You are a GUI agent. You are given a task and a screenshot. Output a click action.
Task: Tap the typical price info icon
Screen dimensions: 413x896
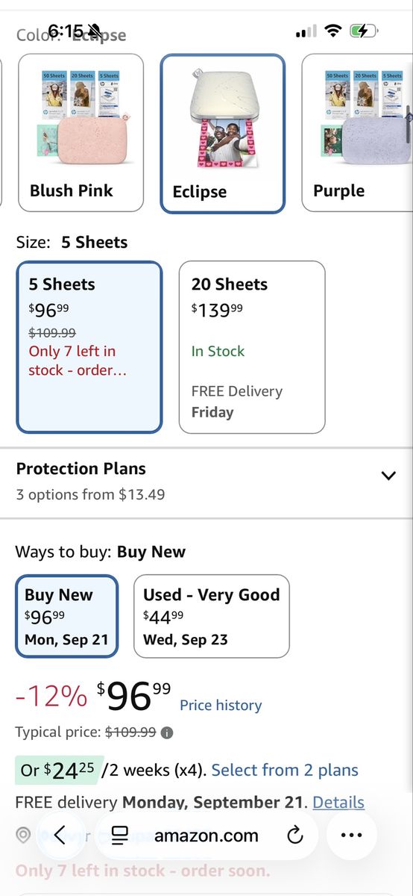(x=167, y=732)
